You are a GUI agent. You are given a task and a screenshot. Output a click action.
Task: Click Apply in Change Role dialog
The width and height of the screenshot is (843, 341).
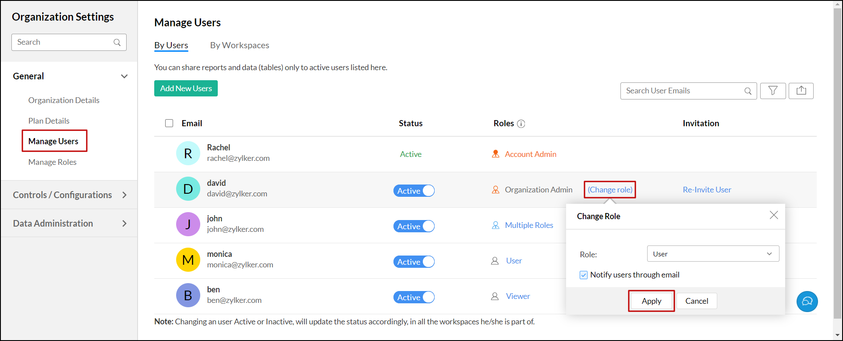point(651,301)
